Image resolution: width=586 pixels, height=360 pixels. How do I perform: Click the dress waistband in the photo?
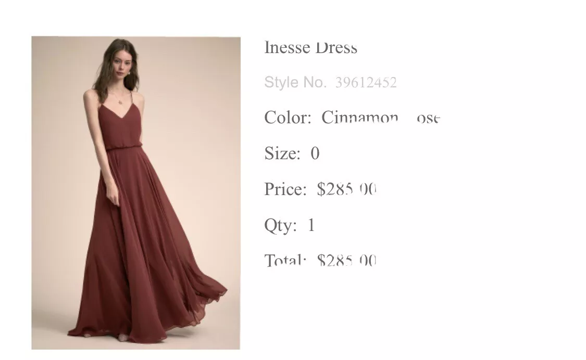(x=123, y=149)
